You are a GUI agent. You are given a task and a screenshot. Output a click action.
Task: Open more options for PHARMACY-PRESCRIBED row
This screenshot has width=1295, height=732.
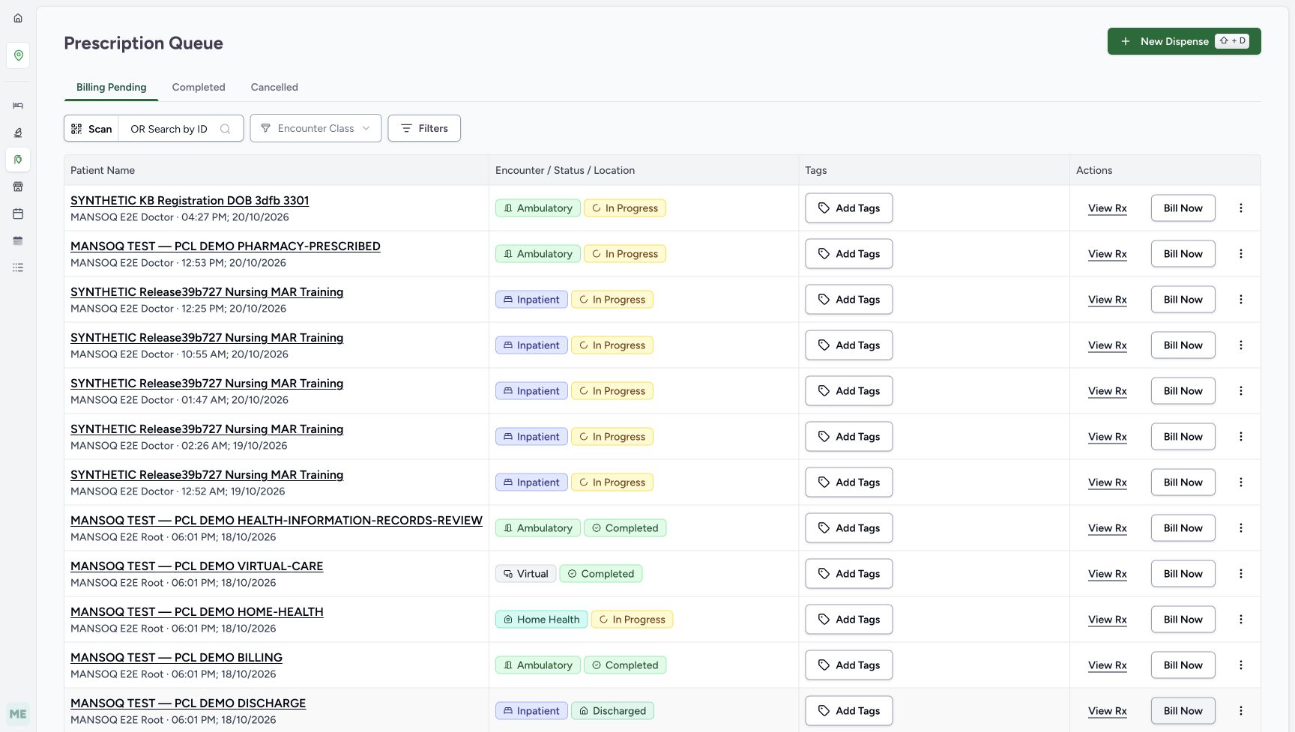1240,254
